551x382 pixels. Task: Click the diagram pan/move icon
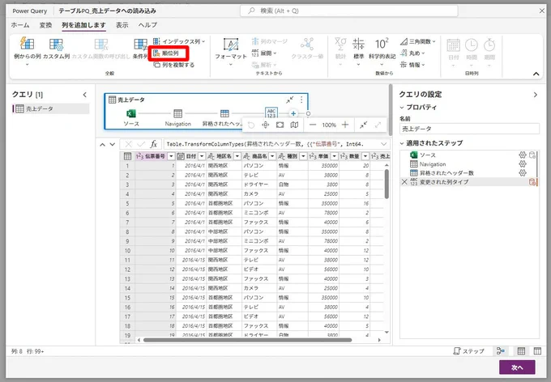(265, 125)
